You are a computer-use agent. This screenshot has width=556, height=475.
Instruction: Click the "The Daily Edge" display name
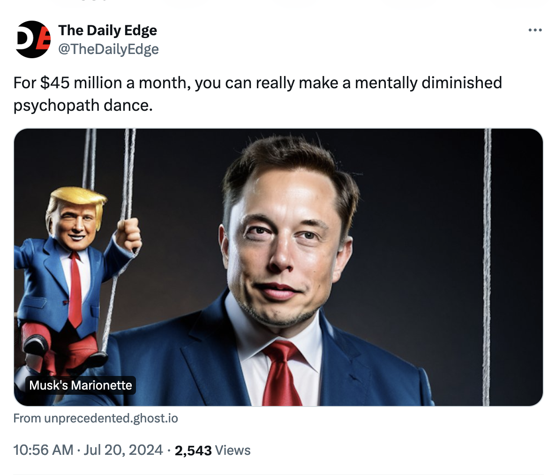coord(107,31)
